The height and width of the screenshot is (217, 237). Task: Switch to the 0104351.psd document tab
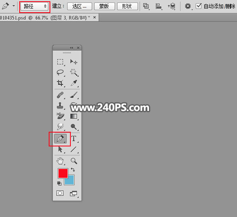point(45,18)
